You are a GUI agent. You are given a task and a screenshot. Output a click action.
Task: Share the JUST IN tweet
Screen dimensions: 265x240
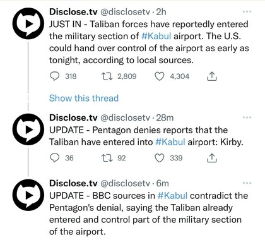212,76
